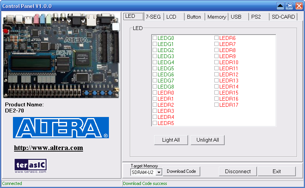This screenshot has height=188, width=305.
Task: Enable the LEDR10 checkbox
Action: coord(216,62)
